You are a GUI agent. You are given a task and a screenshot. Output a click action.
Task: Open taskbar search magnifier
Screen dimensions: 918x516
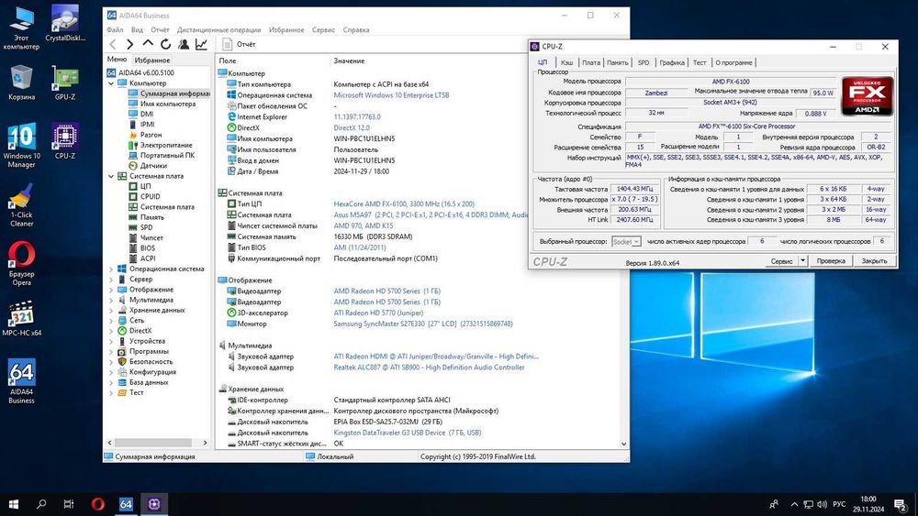point(41,504)
